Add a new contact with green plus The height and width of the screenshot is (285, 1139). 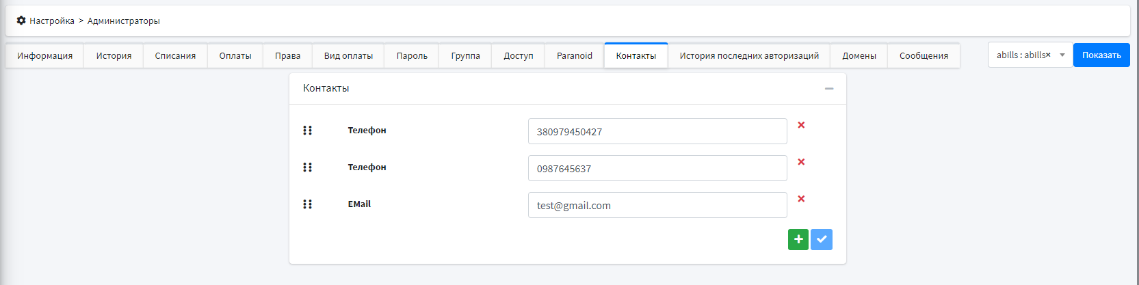[798, 239]
